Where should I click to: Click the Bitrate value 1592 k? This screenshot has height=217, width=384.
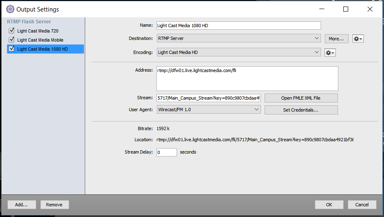[x=163, y=128]
